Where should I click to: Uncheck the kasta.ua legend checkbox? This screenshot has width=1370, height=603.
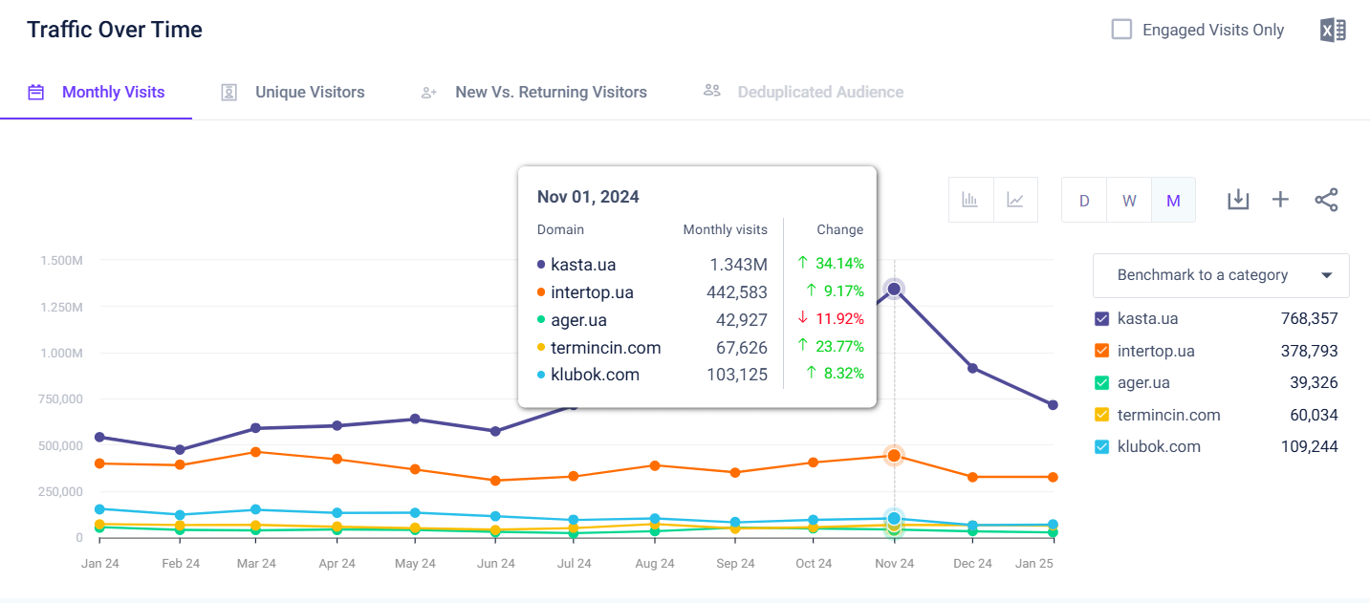point(1102,318)
